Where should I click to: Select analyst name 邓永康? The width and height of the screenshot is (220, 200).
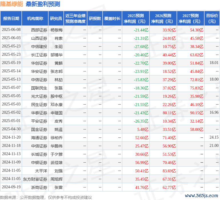(56, 105)
